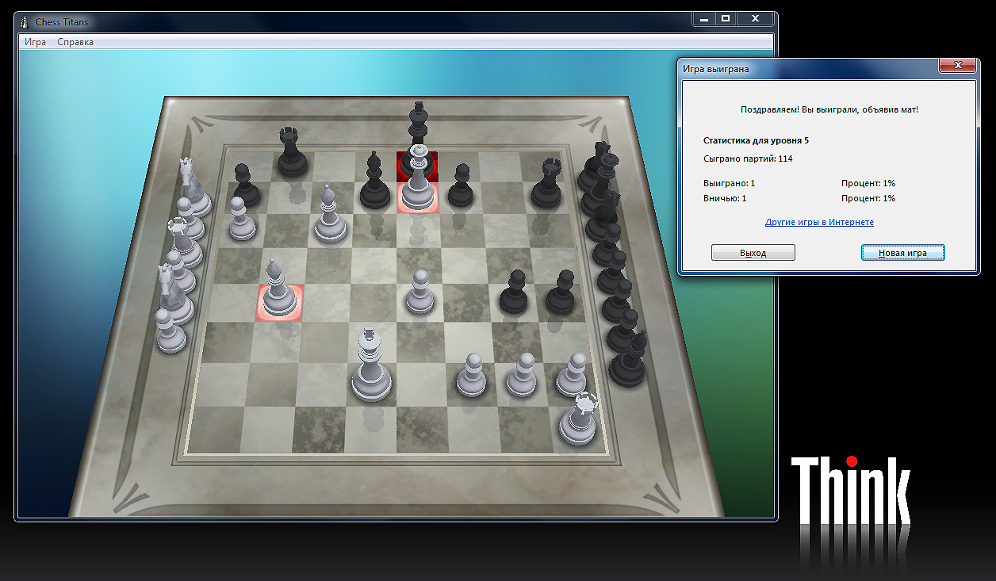The height and width of the screenshot is (581, 996).
Task: Select the white pawn in the board center
Action: [x=419, y=293]
